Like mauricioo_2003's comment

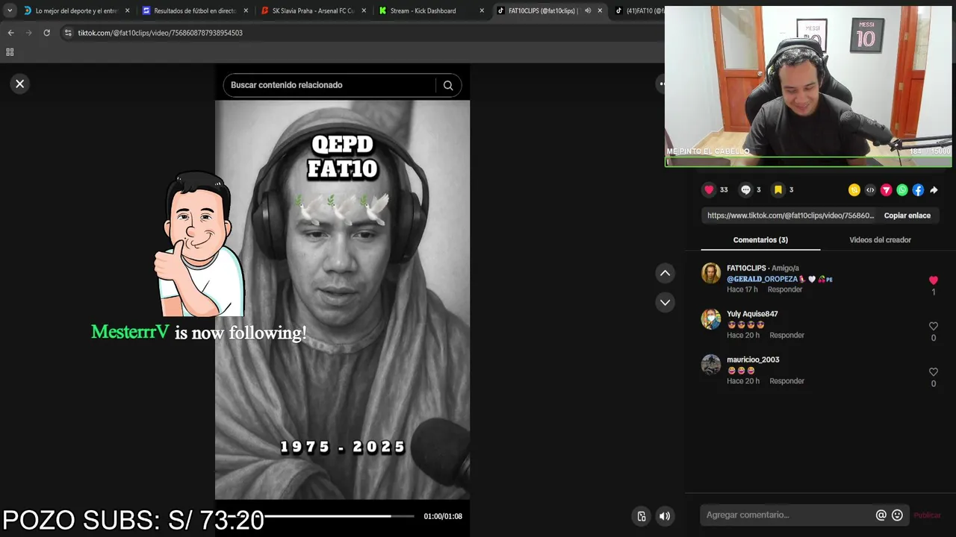pos(933,372)
